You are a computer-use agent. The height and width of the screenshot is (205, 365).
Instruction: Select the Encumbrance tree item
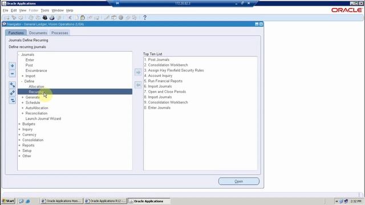(x=36, y=71)
